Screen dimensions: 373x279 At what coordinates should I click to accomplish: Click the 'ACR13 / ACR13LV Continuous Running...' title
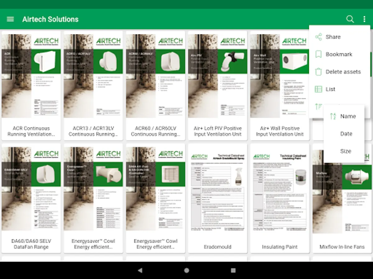(93, 131)
